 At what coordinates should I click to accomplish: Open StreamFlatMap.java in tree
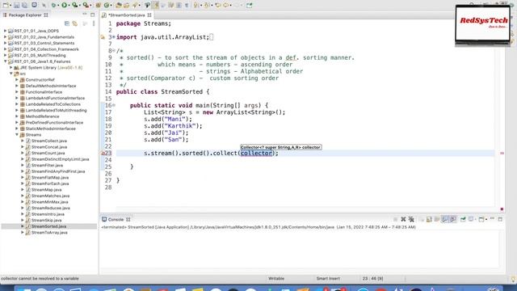(x=50, y=178)
